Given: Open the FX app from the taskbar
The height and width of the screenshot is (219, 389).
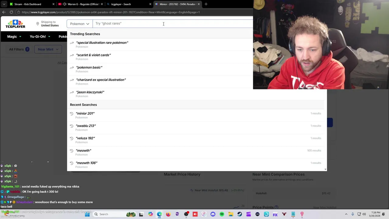Looking at the screenshot, I should (x=275, y=214).
